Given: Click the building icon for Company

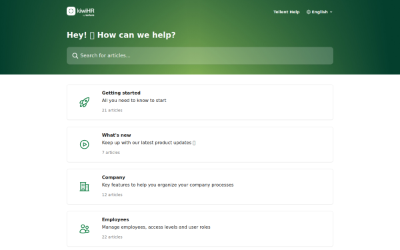Looking at the screenshot, I should pos(85,187).
